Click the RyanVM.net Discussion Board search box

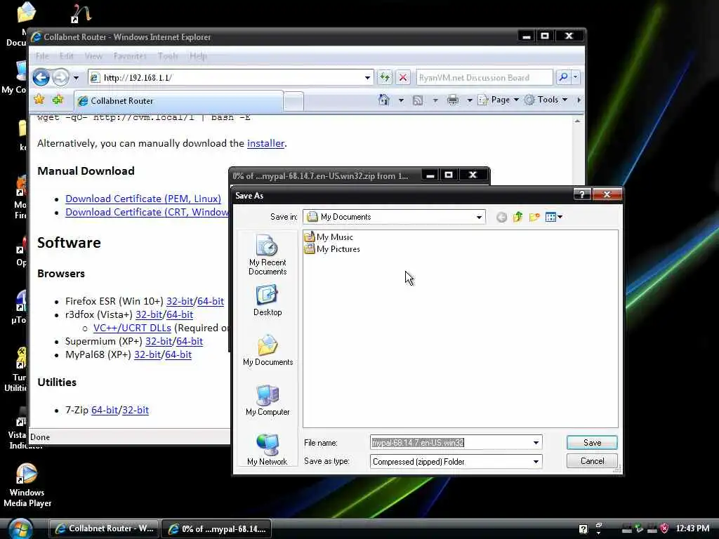pos(484,77)
